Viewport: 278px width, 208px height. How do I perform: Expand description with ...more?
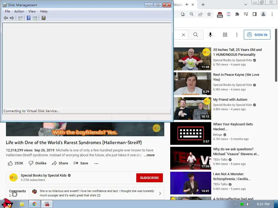click(149, 155)
